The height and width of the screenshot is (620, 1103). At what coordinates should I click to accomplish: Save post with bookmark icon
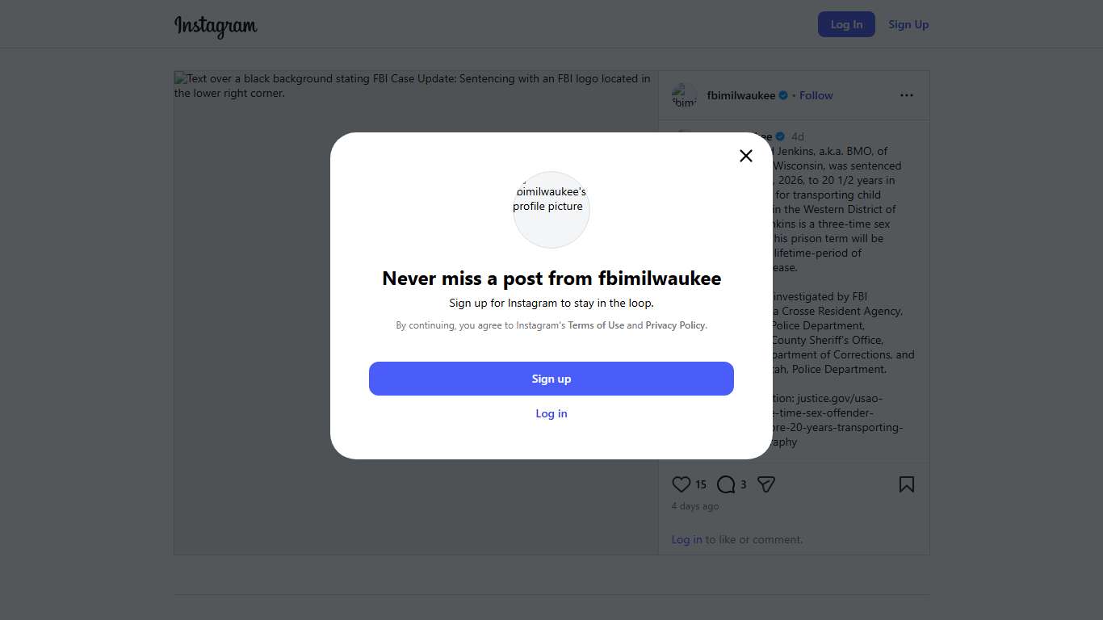(907, 484)
